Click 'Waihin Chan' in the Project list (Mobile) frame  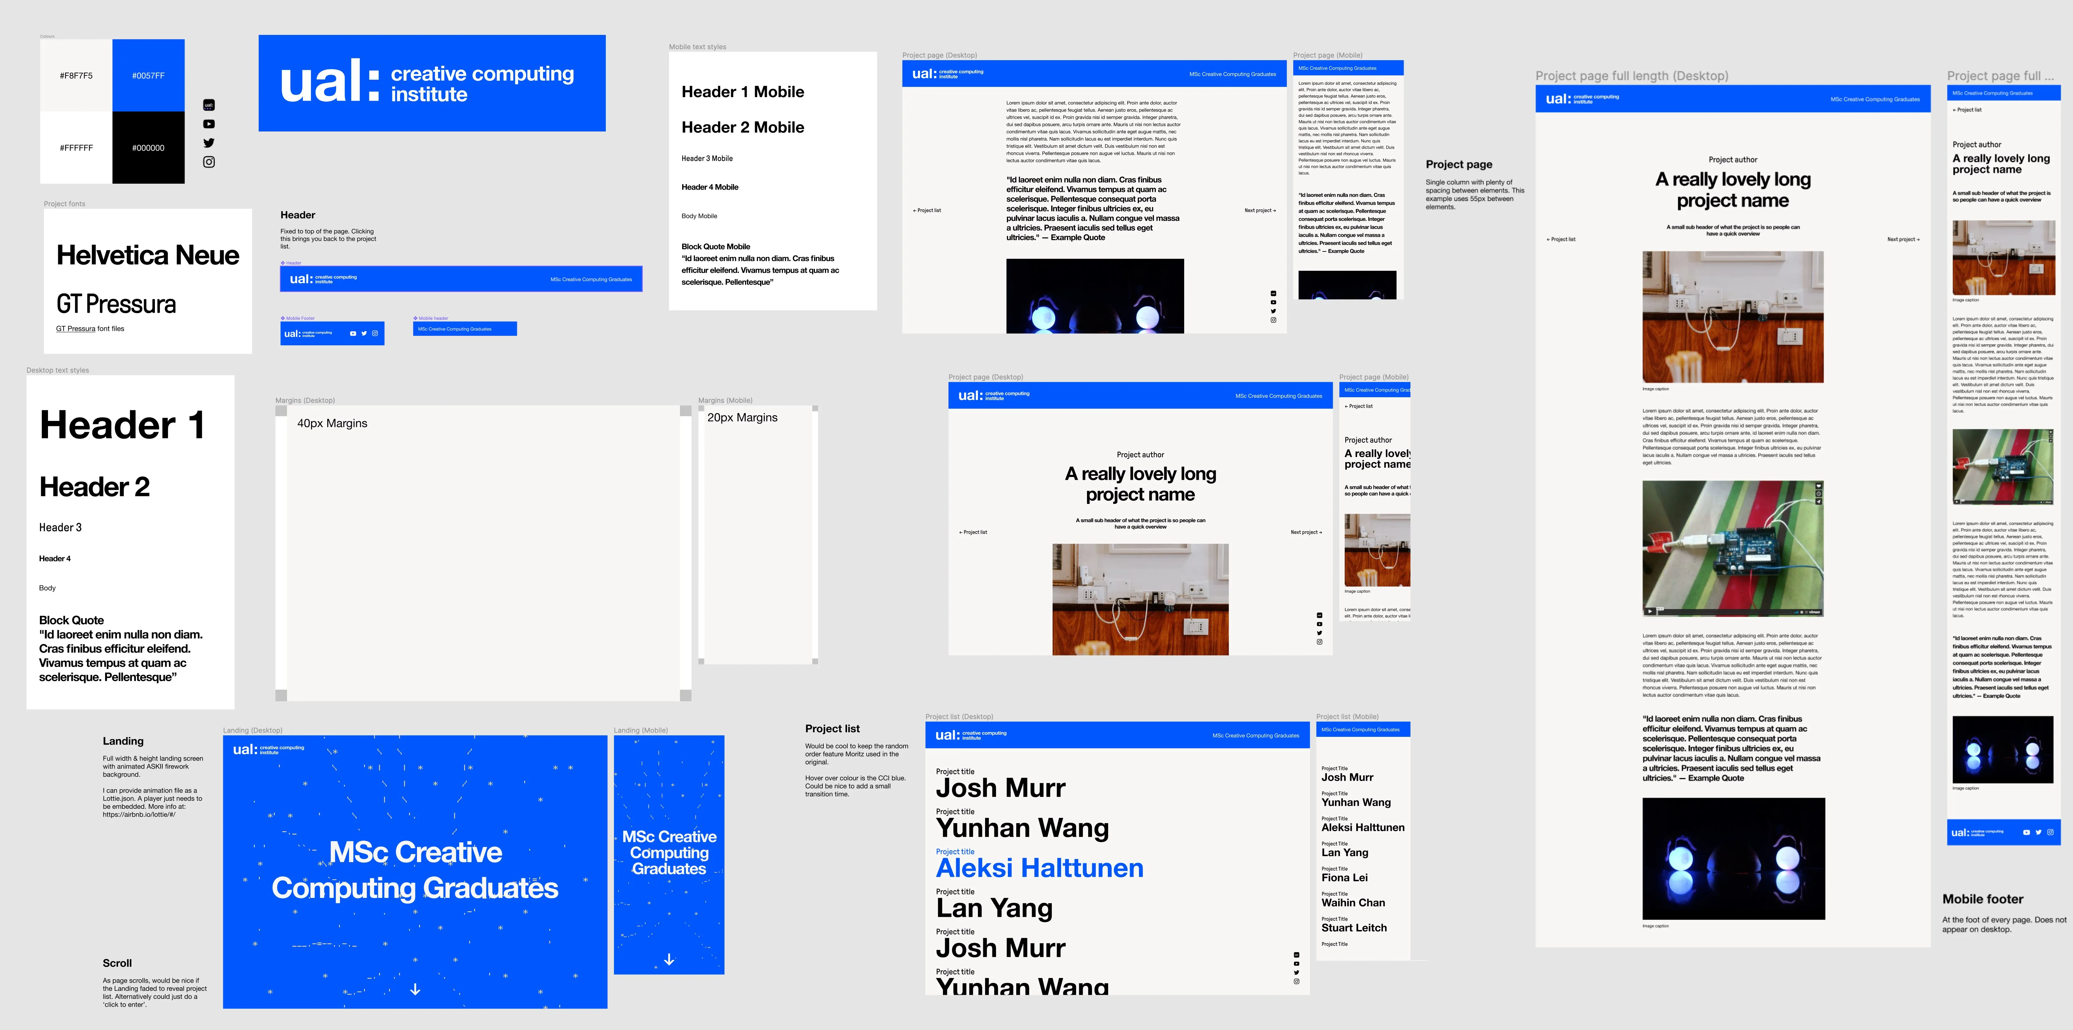pyautogui.click(x=1353, y=903)
